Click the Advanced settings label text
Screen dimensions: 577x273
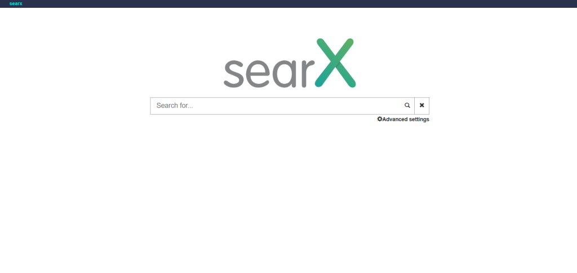coord(406,119)
